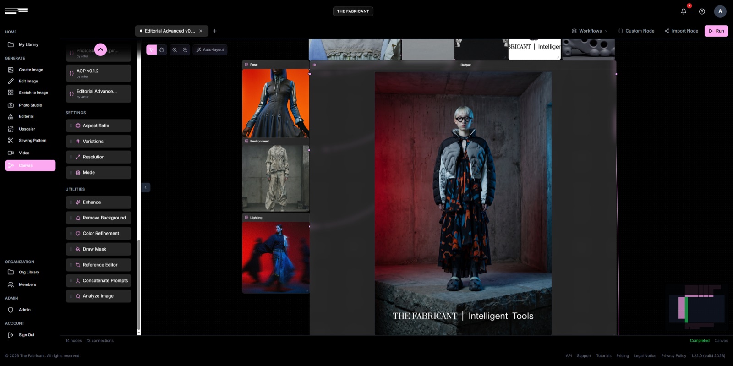Select the Output node generated image
This screenshot has width=733, height=366.
(x=463, y=203)
